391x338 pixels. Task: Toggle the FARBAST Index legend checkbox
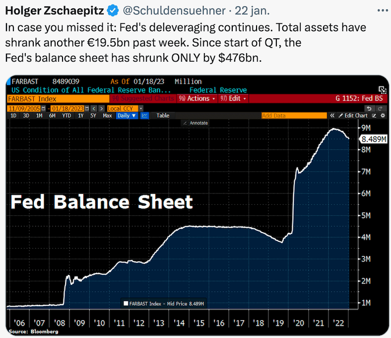click(126, 303)
